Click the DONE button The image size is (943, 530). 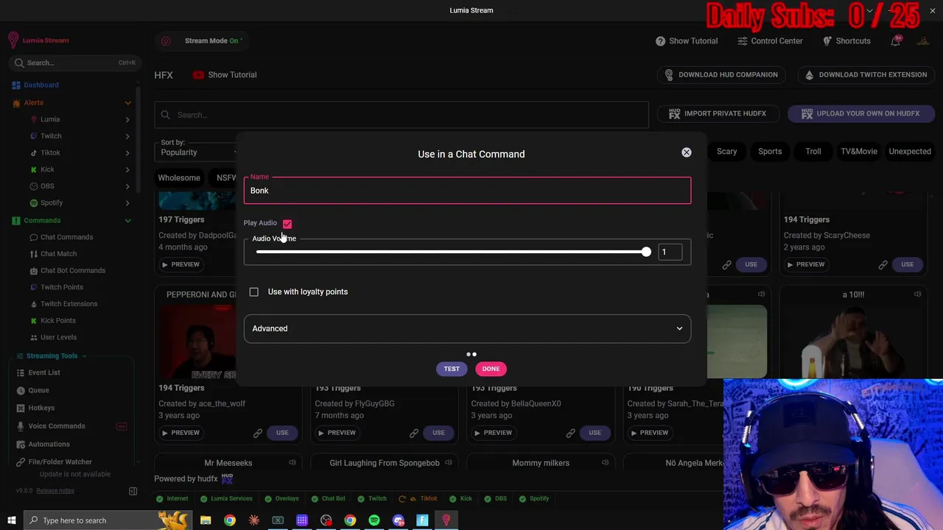pos(491,369)
